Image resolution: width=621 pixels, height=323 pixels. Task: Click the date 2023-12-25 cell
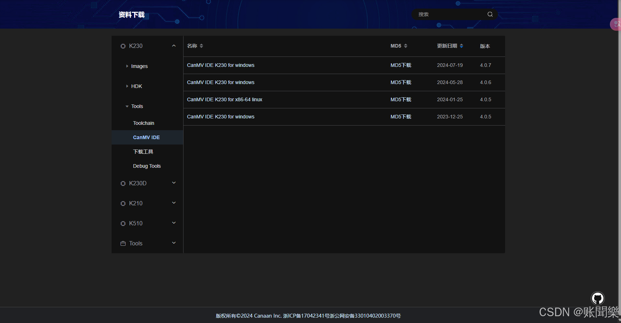click(450, 117)
